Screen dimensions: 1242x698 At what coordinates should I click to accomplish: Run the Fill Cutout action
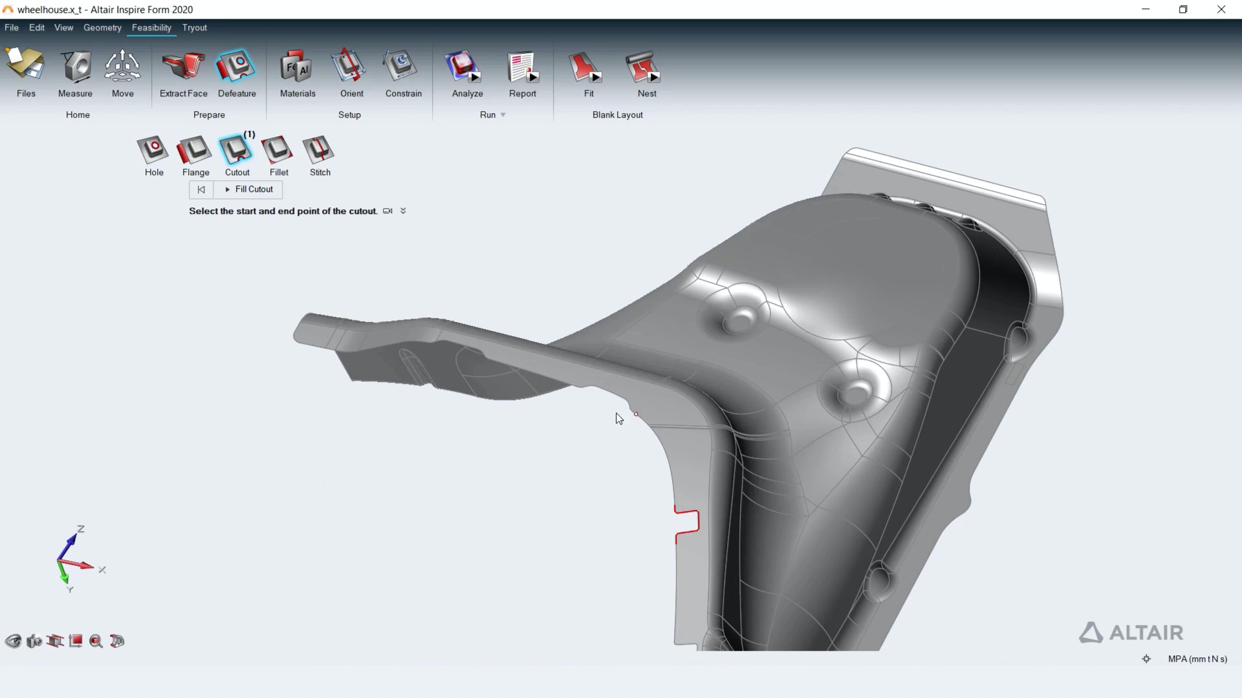coord(248,189)
